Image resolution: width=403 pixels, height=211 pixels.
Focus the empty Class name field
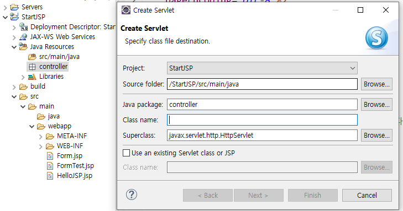tap(262, 120)
